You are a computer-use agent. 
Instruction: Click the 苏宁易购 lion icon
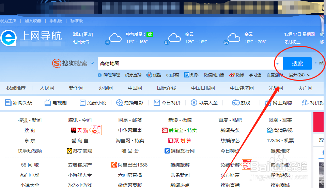(69, 151)
